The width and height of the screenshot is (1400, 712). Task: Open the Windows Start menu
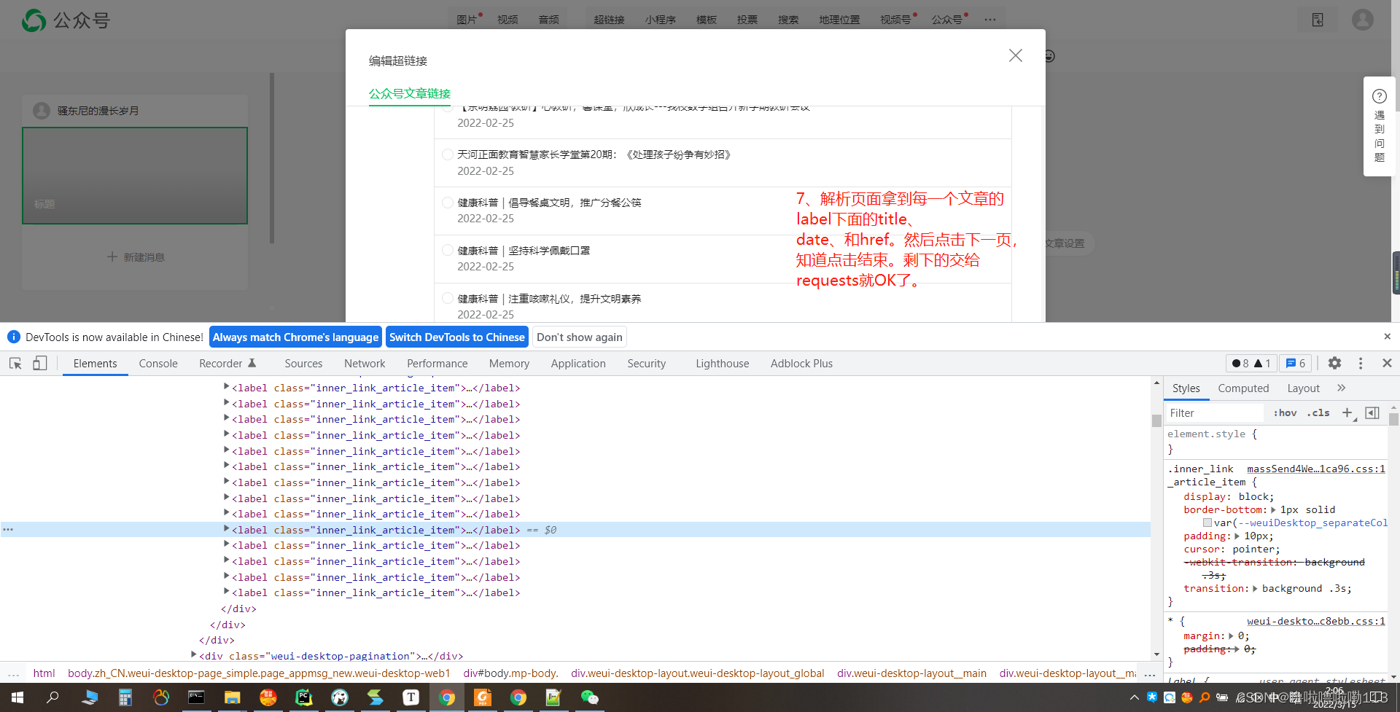click(17, 697)
